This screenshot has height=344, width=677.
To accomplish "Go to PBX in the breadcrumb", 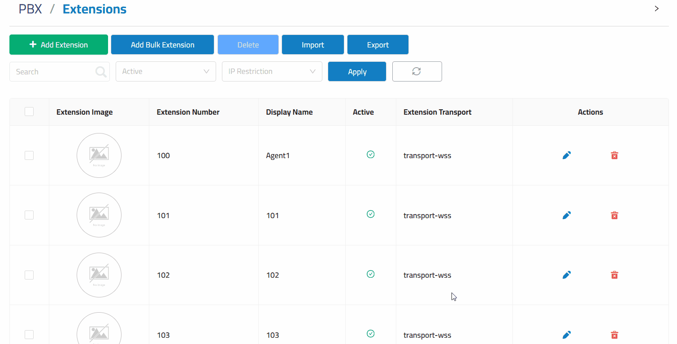I will [30, 9].
